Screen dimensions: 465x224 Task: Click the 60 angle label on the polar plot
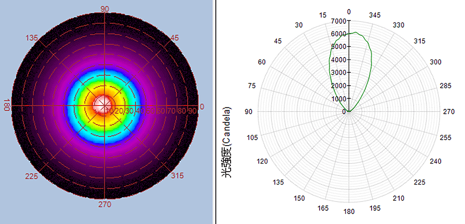(262, 62)
